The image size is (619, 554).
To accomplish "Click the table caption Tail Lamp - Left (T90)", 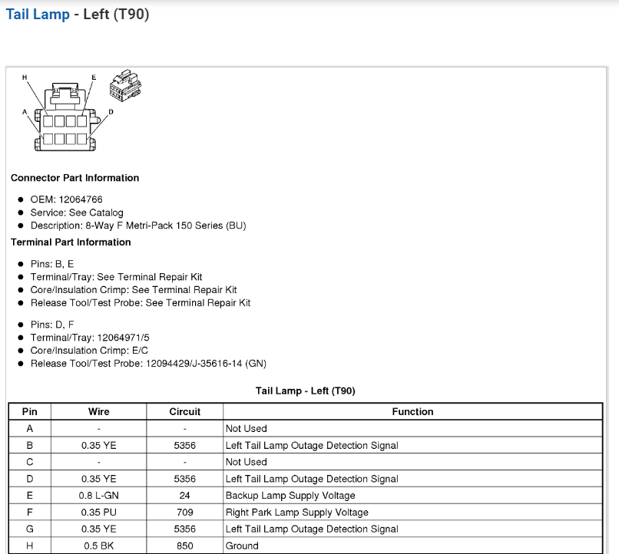I will click(305, 391).
